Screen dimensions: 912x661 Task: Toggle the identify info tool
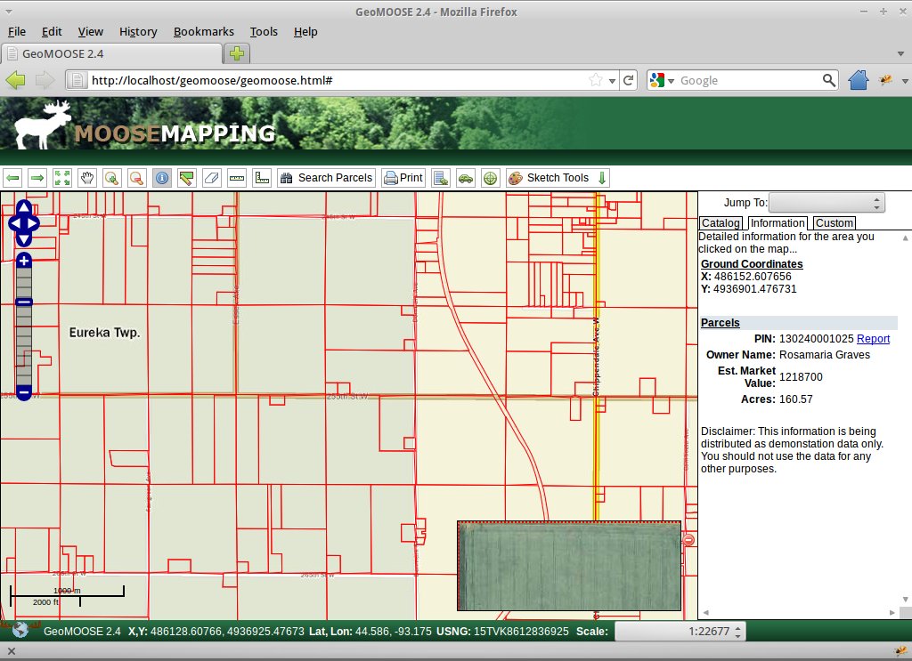[x=162, y=178]
